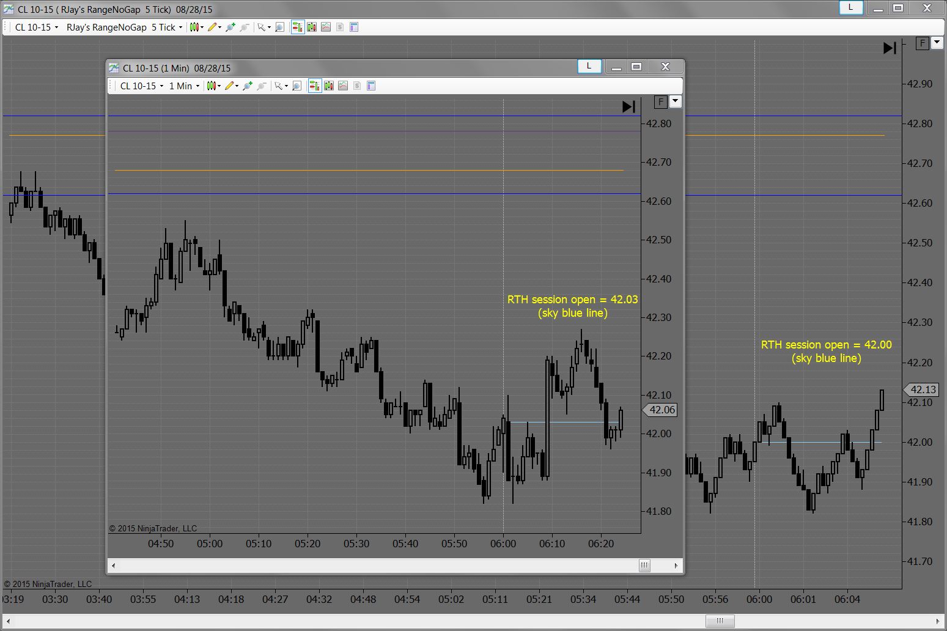Open the 1 Min interval dropdown
947x631 pixels.
pyautogui.click(x=184, y=86)
